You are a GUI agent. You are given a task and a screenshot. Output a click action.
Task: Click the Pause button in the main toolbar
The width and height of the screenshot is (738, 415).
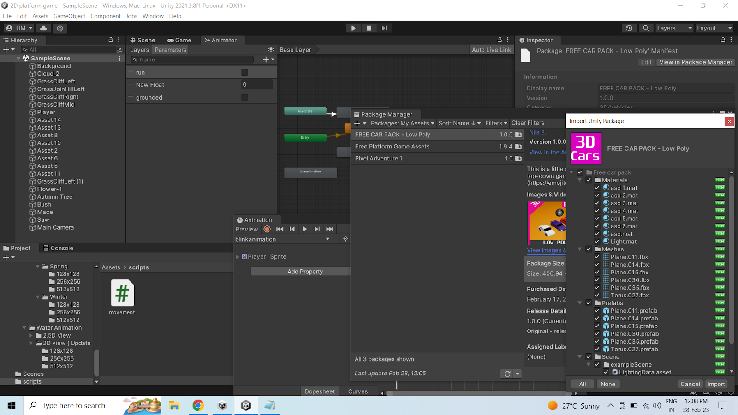coord(369,28)
